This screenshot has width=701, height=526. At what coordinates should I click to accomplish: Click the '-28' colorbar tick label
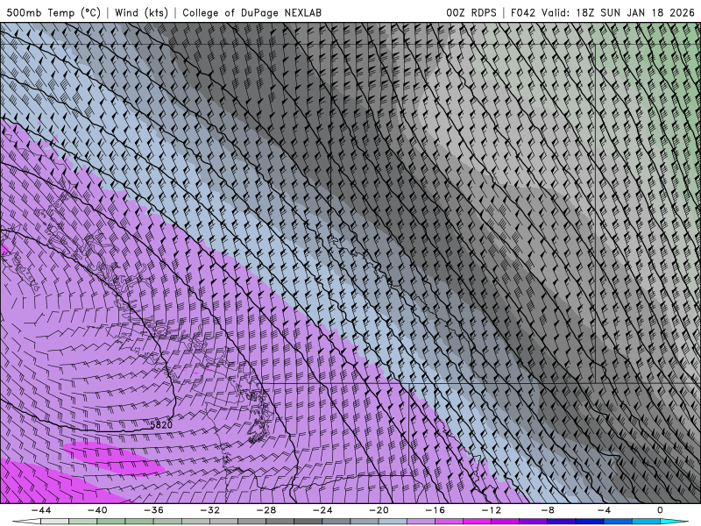click(266, 510)
